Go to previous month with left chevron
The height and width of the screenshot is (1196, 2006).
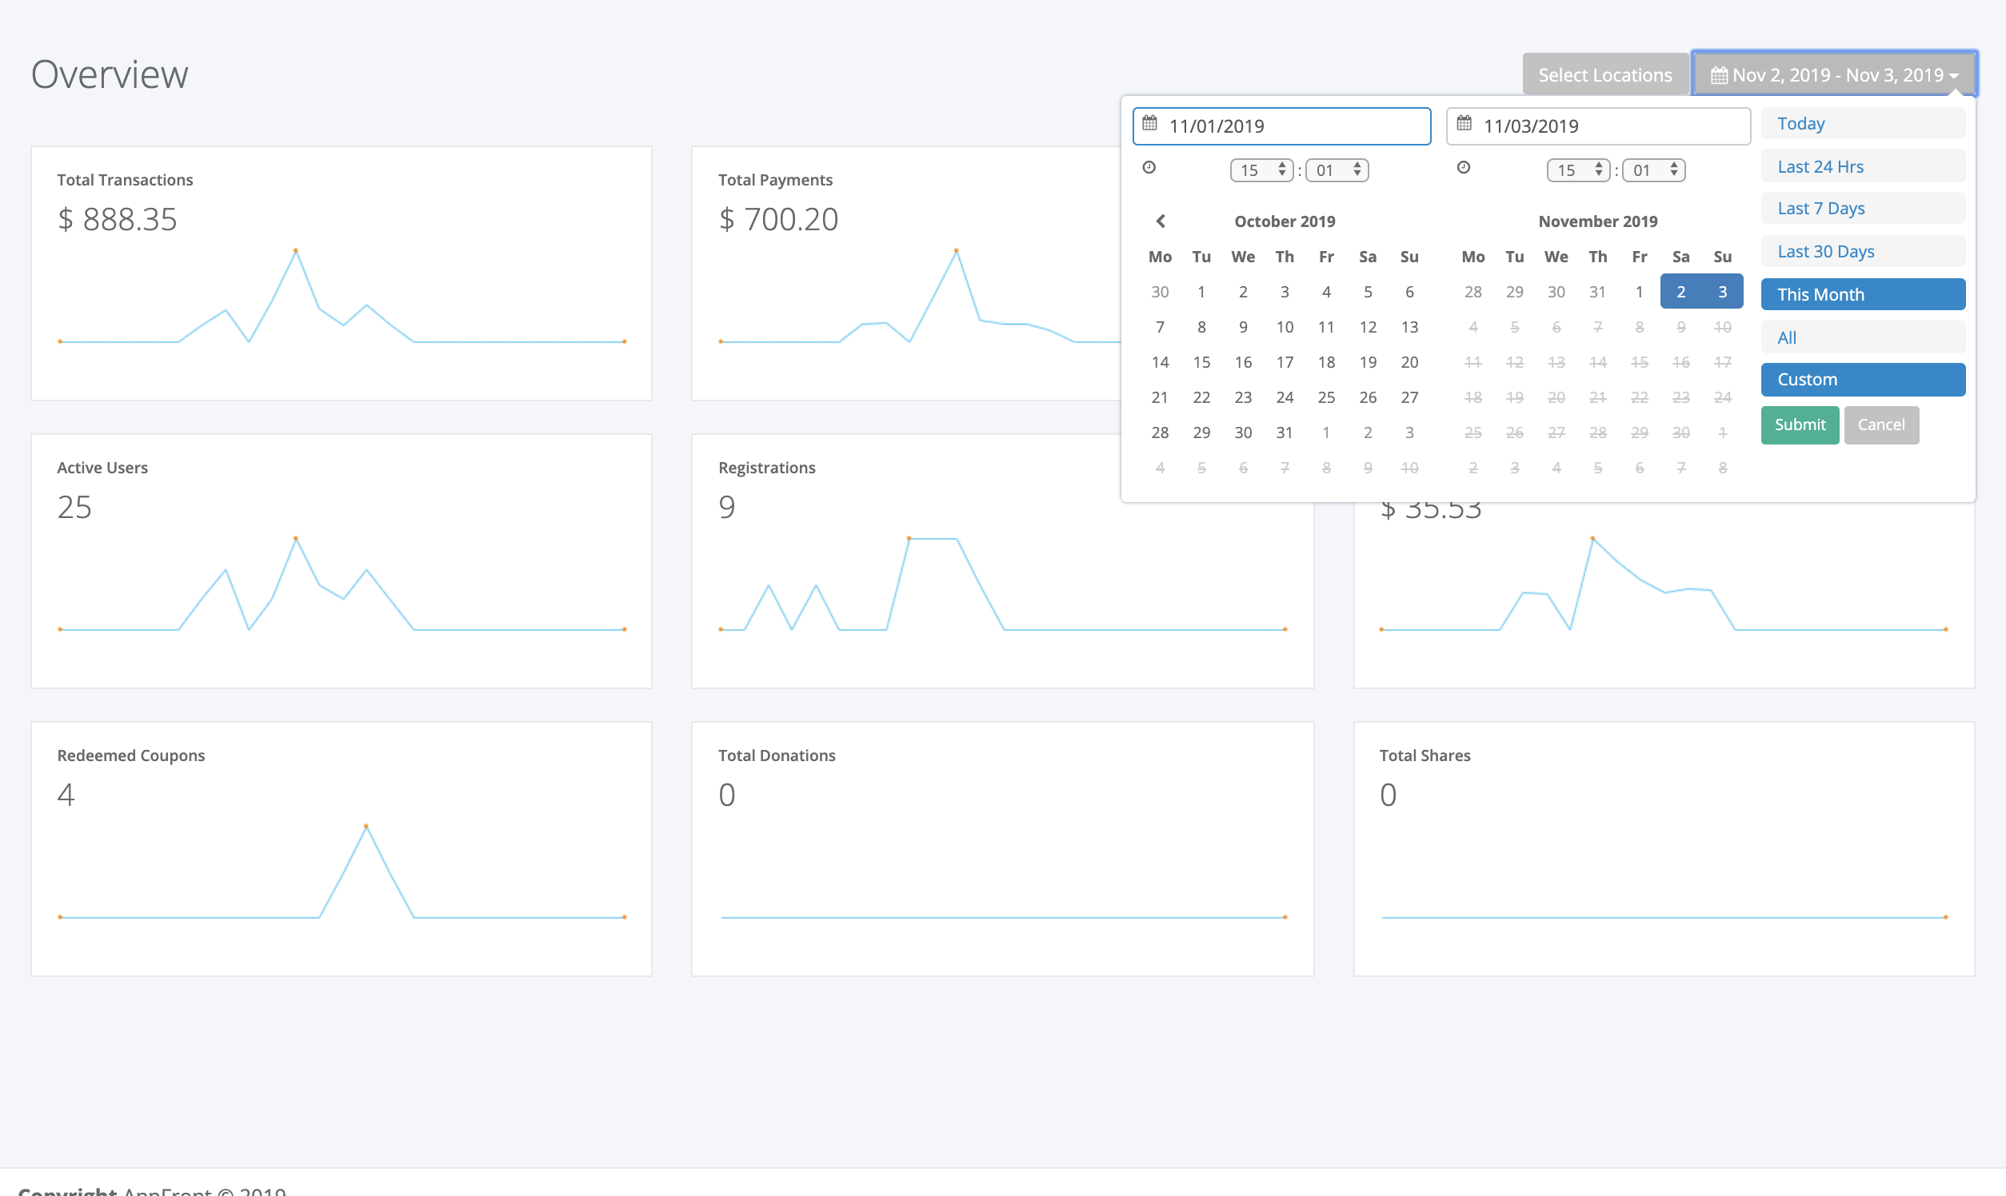click(1161, 221)
